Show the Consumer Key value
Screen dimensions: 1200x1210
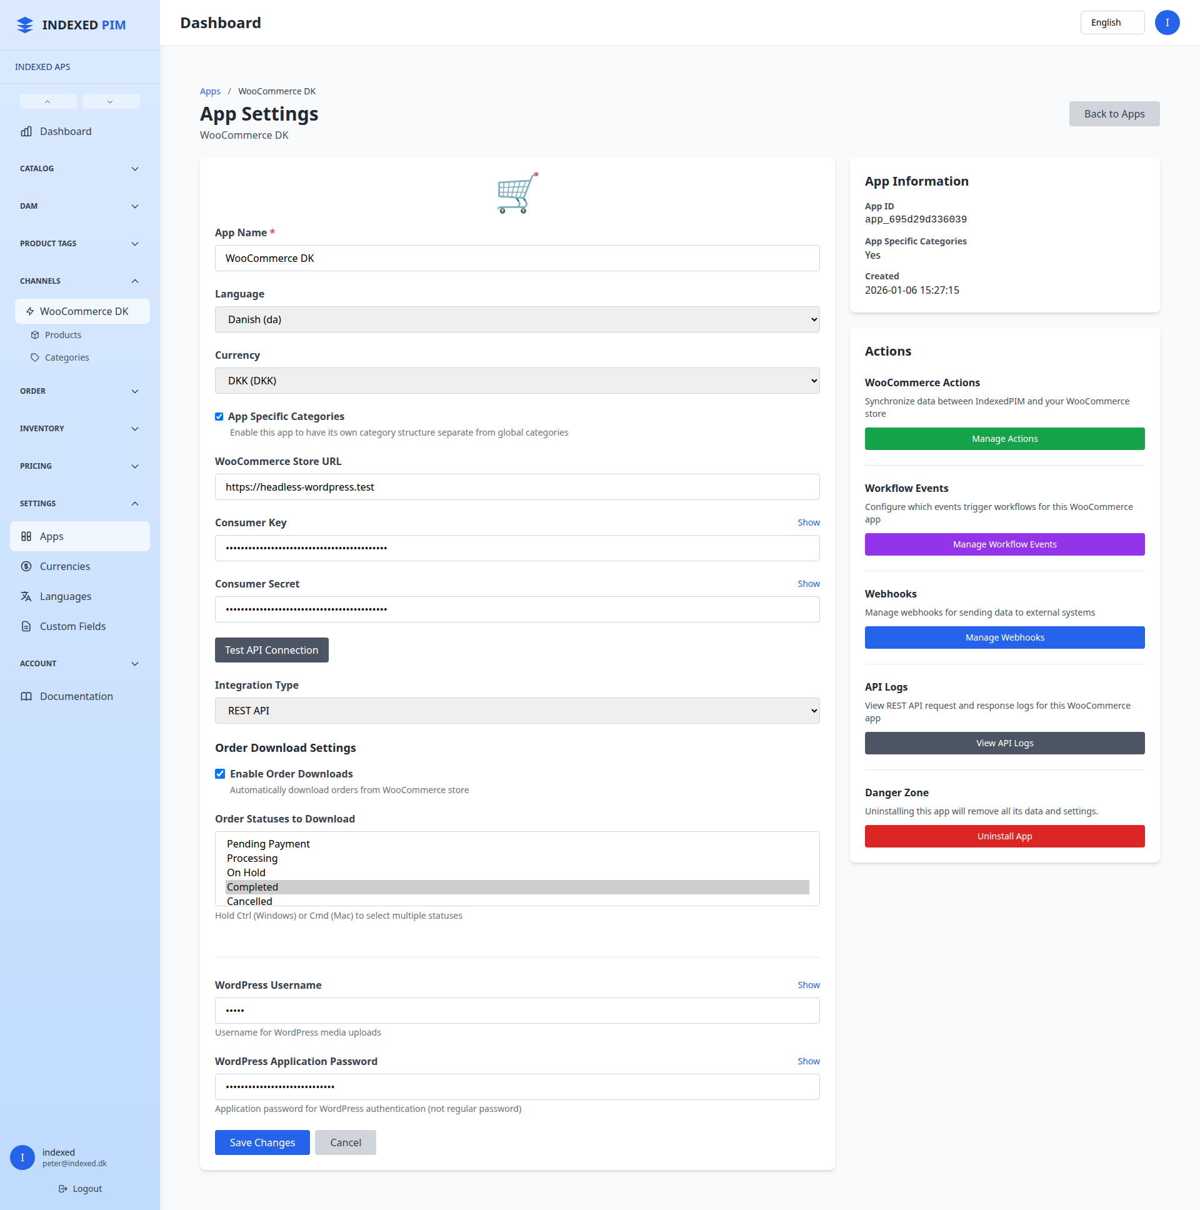(808, 522)
